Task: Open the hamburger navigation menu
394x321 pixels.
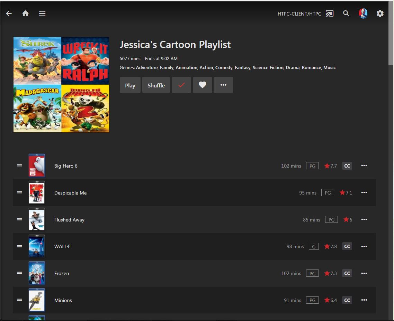Action: [42, 13]
